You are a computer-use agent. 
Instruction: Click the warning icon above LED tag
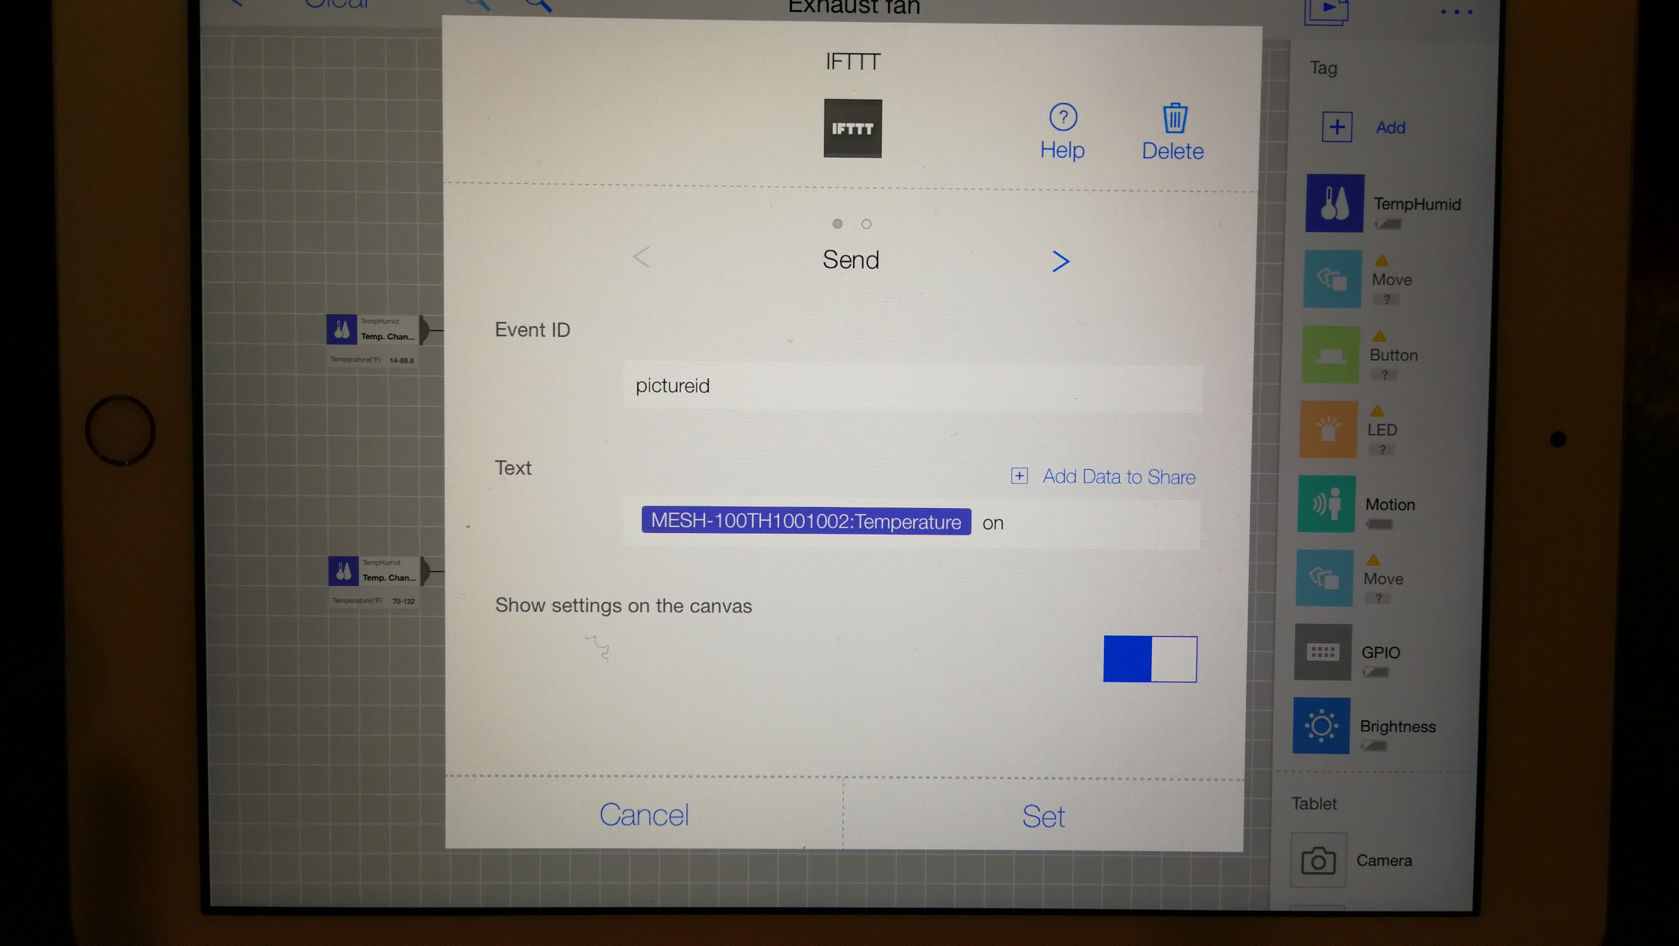[1377, 410]
